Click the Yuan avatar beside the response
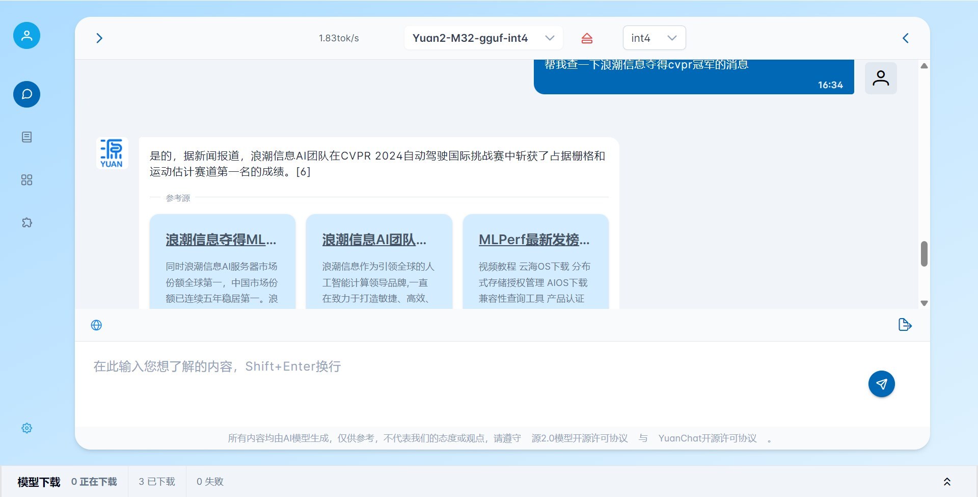The image size is (978, 497). tap(112, 153)
